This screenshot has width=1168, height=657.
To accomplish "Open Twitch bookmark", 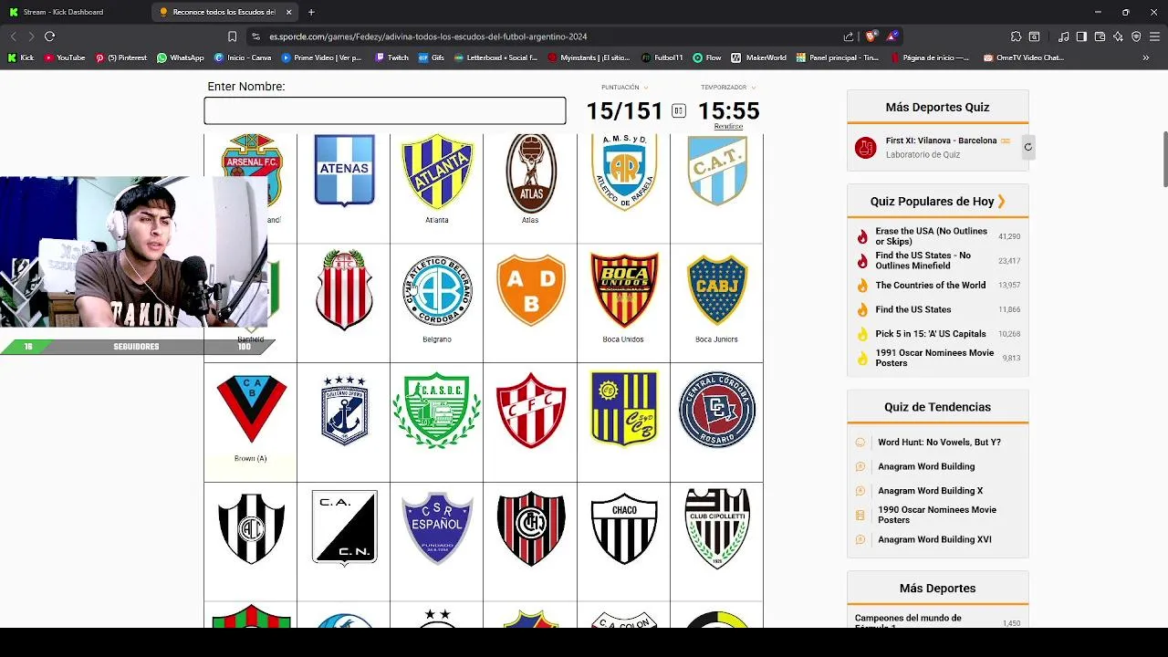I will (392, 57).
